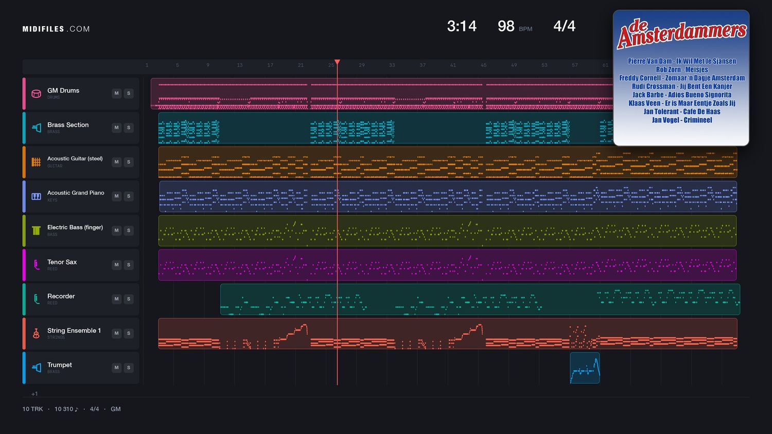The height and width of the screenshot is (434, 772).
Task: Click bar number 57 on the timeline ruler
Action: [x=575, y=65]
